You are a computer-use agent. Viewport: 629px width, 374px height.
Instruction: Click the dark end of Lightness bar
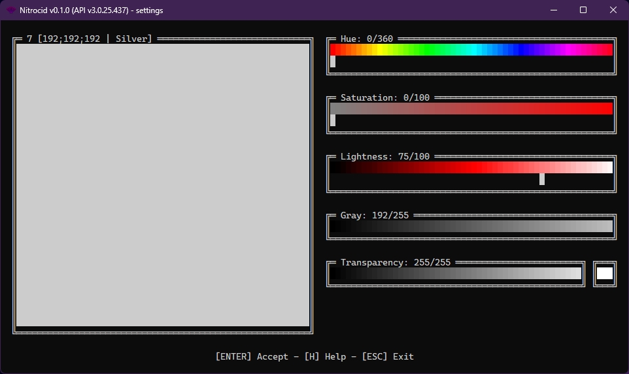[x=335, y=167]
